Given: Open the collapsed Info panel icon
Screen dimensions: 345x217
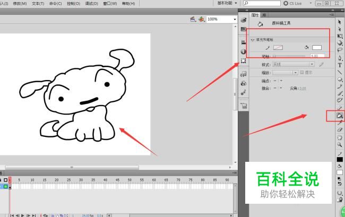Looking at the screenshot, I should (243, 51).
